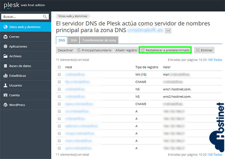
Task: Click Añadir registro button
Action: point(126,50)
